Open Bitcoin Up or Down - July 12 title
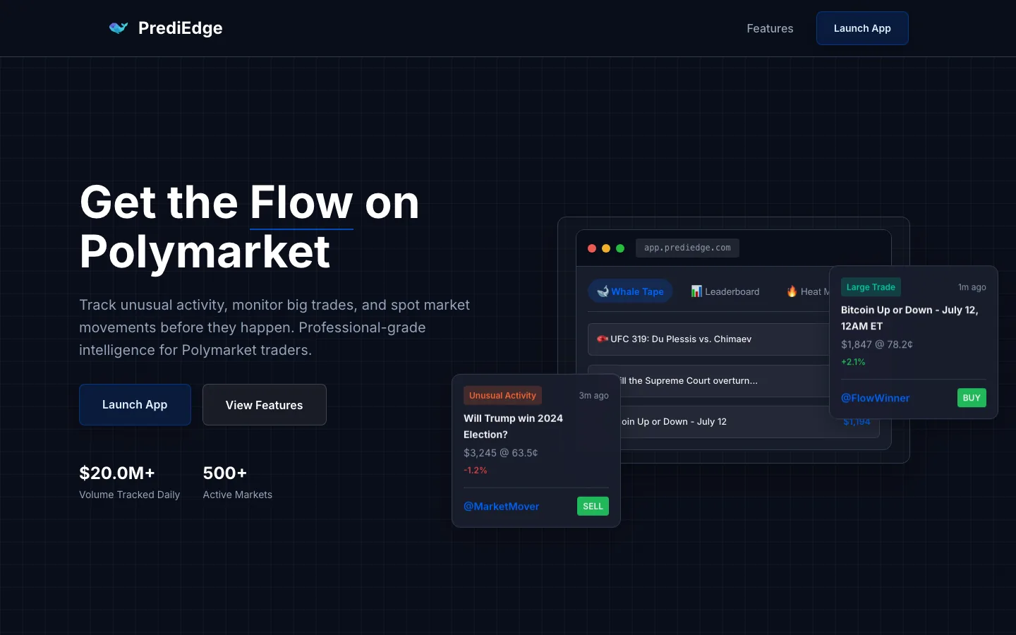The image size is (1016, 635). click(x=909, y=317)
